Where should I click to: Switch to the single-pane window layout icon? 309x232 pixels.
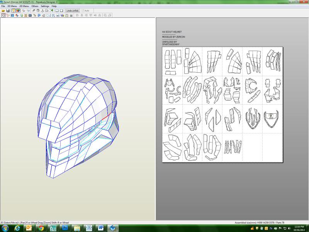61,11
